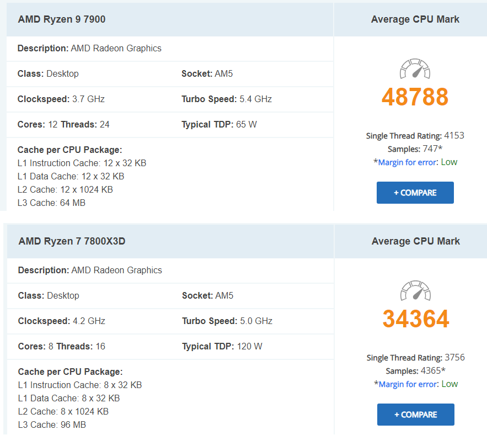Click Typical TDP 65 W value
The width and height of the screenshot is (487, 435).
coord(246,125)
